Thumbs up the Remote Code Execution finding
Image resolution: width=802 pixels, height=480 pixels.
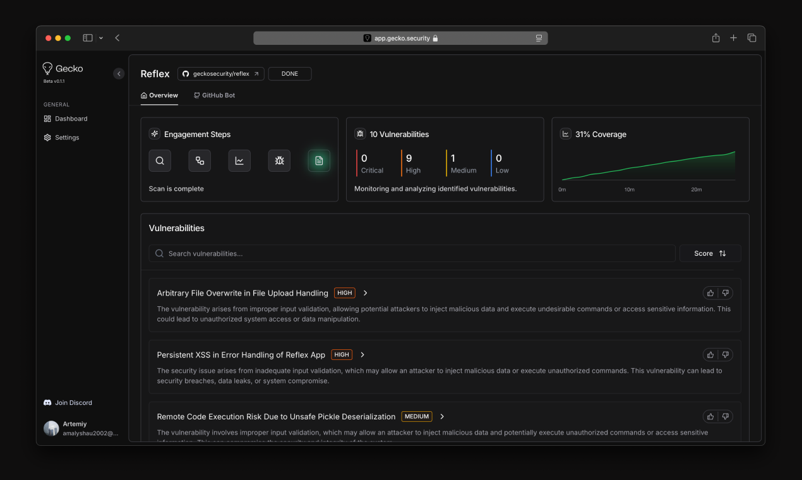coord(710,417)
